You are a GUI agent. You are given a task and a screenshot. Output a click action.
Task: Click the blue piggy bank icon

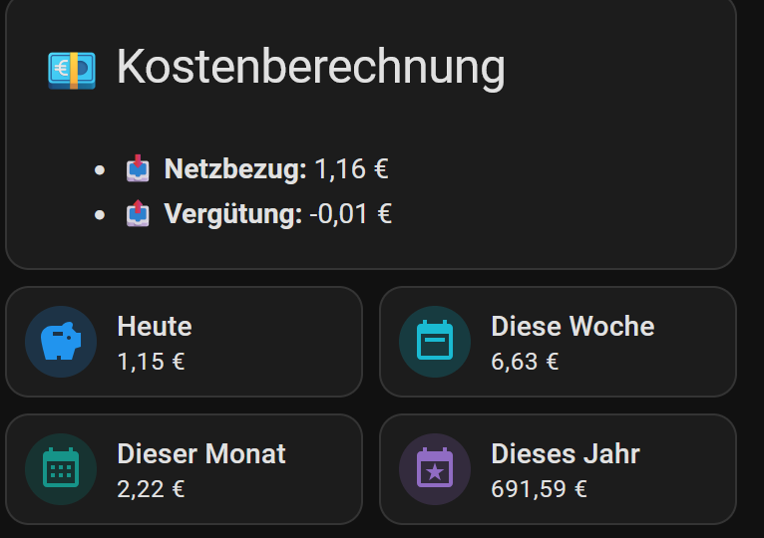61,342
